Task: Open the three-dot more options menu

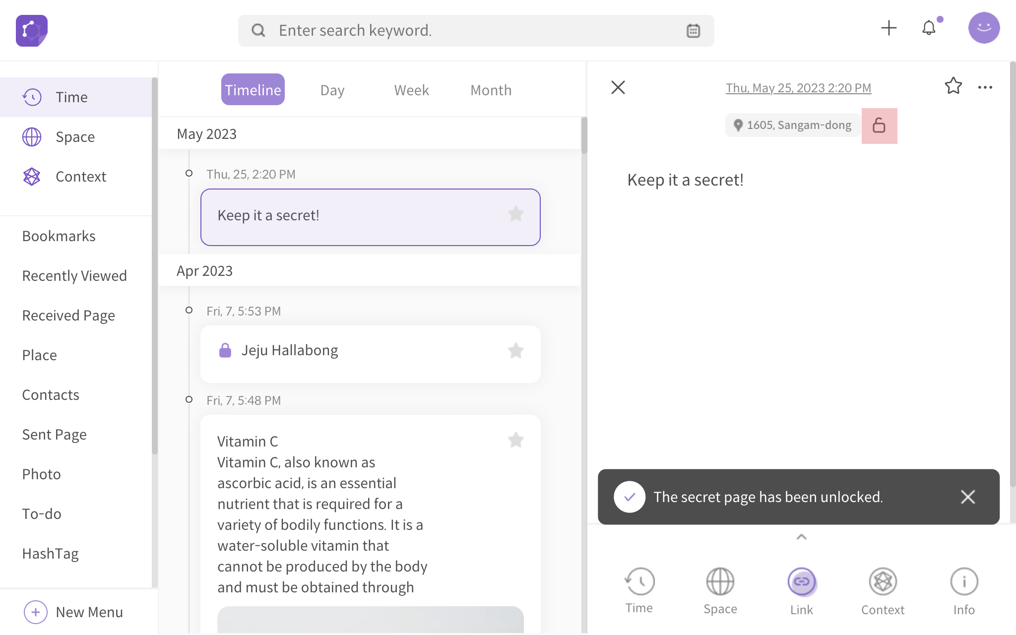Action: 985,87
